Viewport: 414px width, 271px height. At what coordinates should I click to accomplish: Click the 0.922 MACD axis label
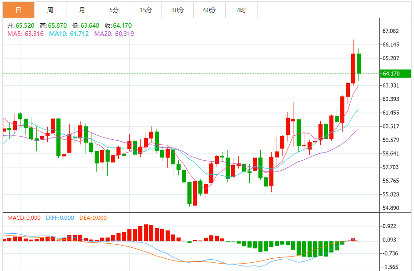click(x=389, y=227)
